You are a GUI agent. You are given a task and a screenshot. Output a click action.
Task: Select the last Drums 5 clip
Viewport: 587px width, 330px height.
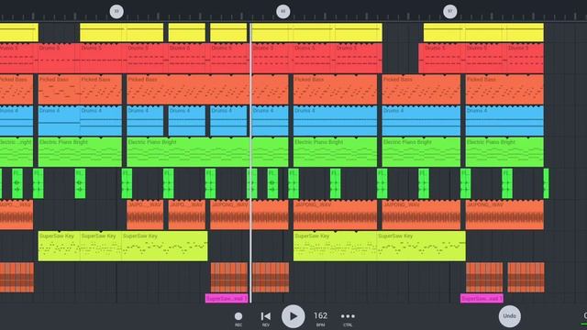point(526,58)
